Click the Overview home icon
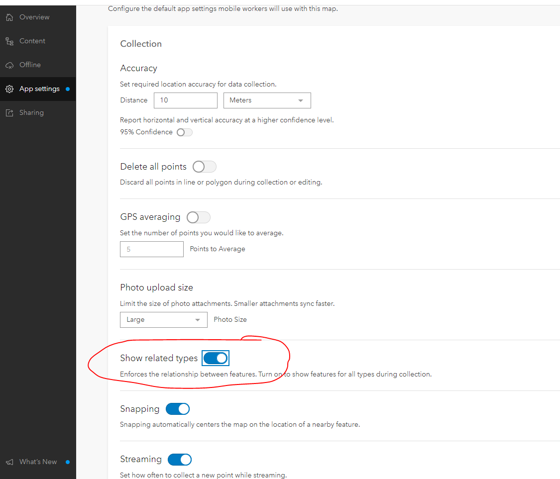The height and width of the screenshot is (479, 560). tap(9, 17)
